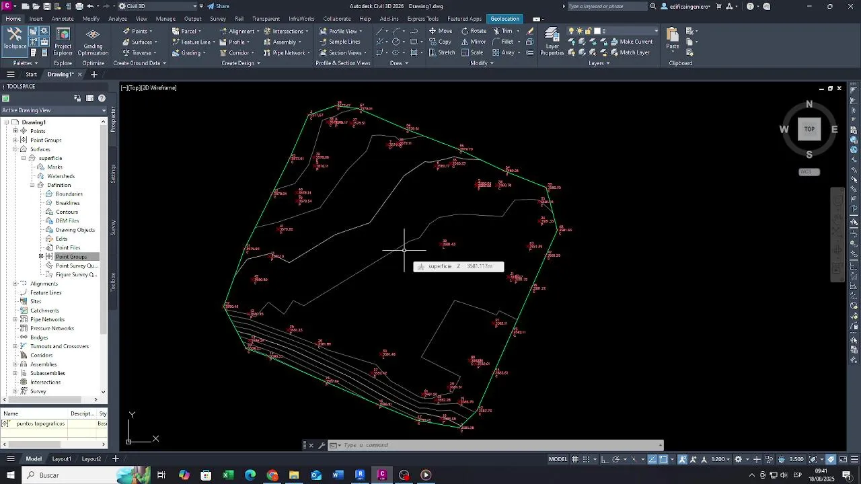The image size is (861, 484).
Task: Toggle polar tracking in the status bar
Action: [615, 459]
